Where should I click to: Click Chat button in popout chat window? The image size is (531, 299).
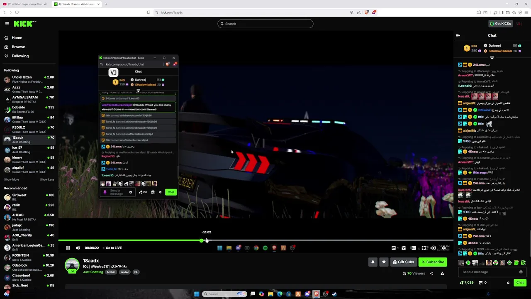pos(171,192)
